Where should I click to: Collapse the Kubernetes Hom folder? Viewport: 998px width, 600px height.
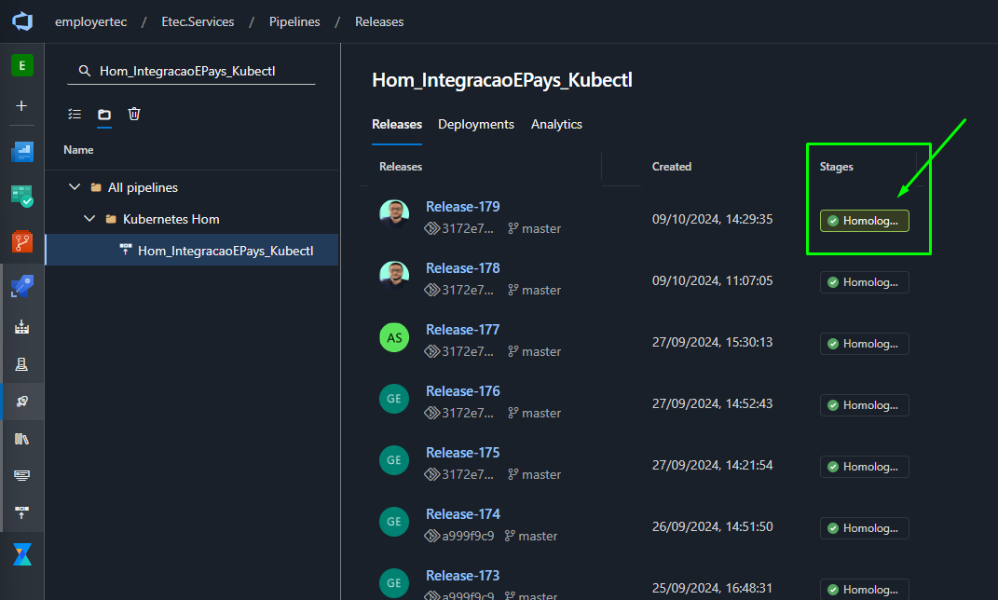(89, 219)
